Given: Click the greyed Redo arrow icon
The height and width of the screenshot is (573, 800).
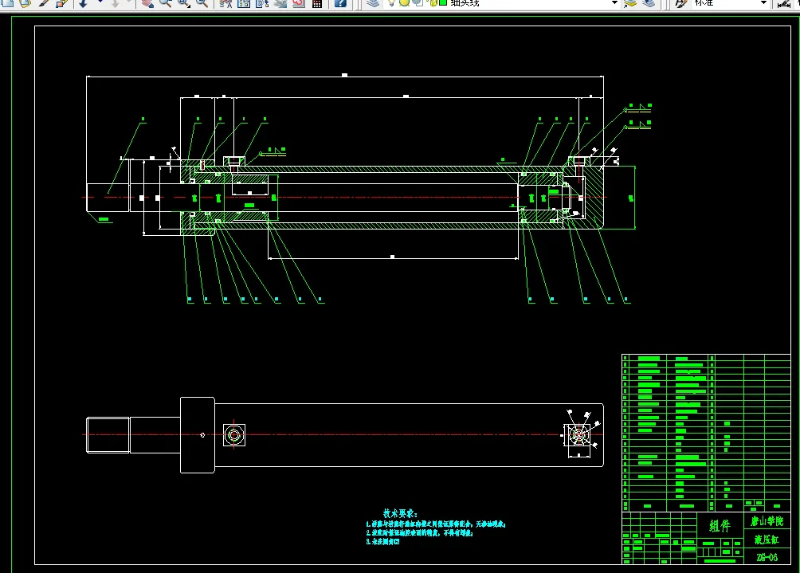Looking at the screenshot, I should [x=116, y=3].
